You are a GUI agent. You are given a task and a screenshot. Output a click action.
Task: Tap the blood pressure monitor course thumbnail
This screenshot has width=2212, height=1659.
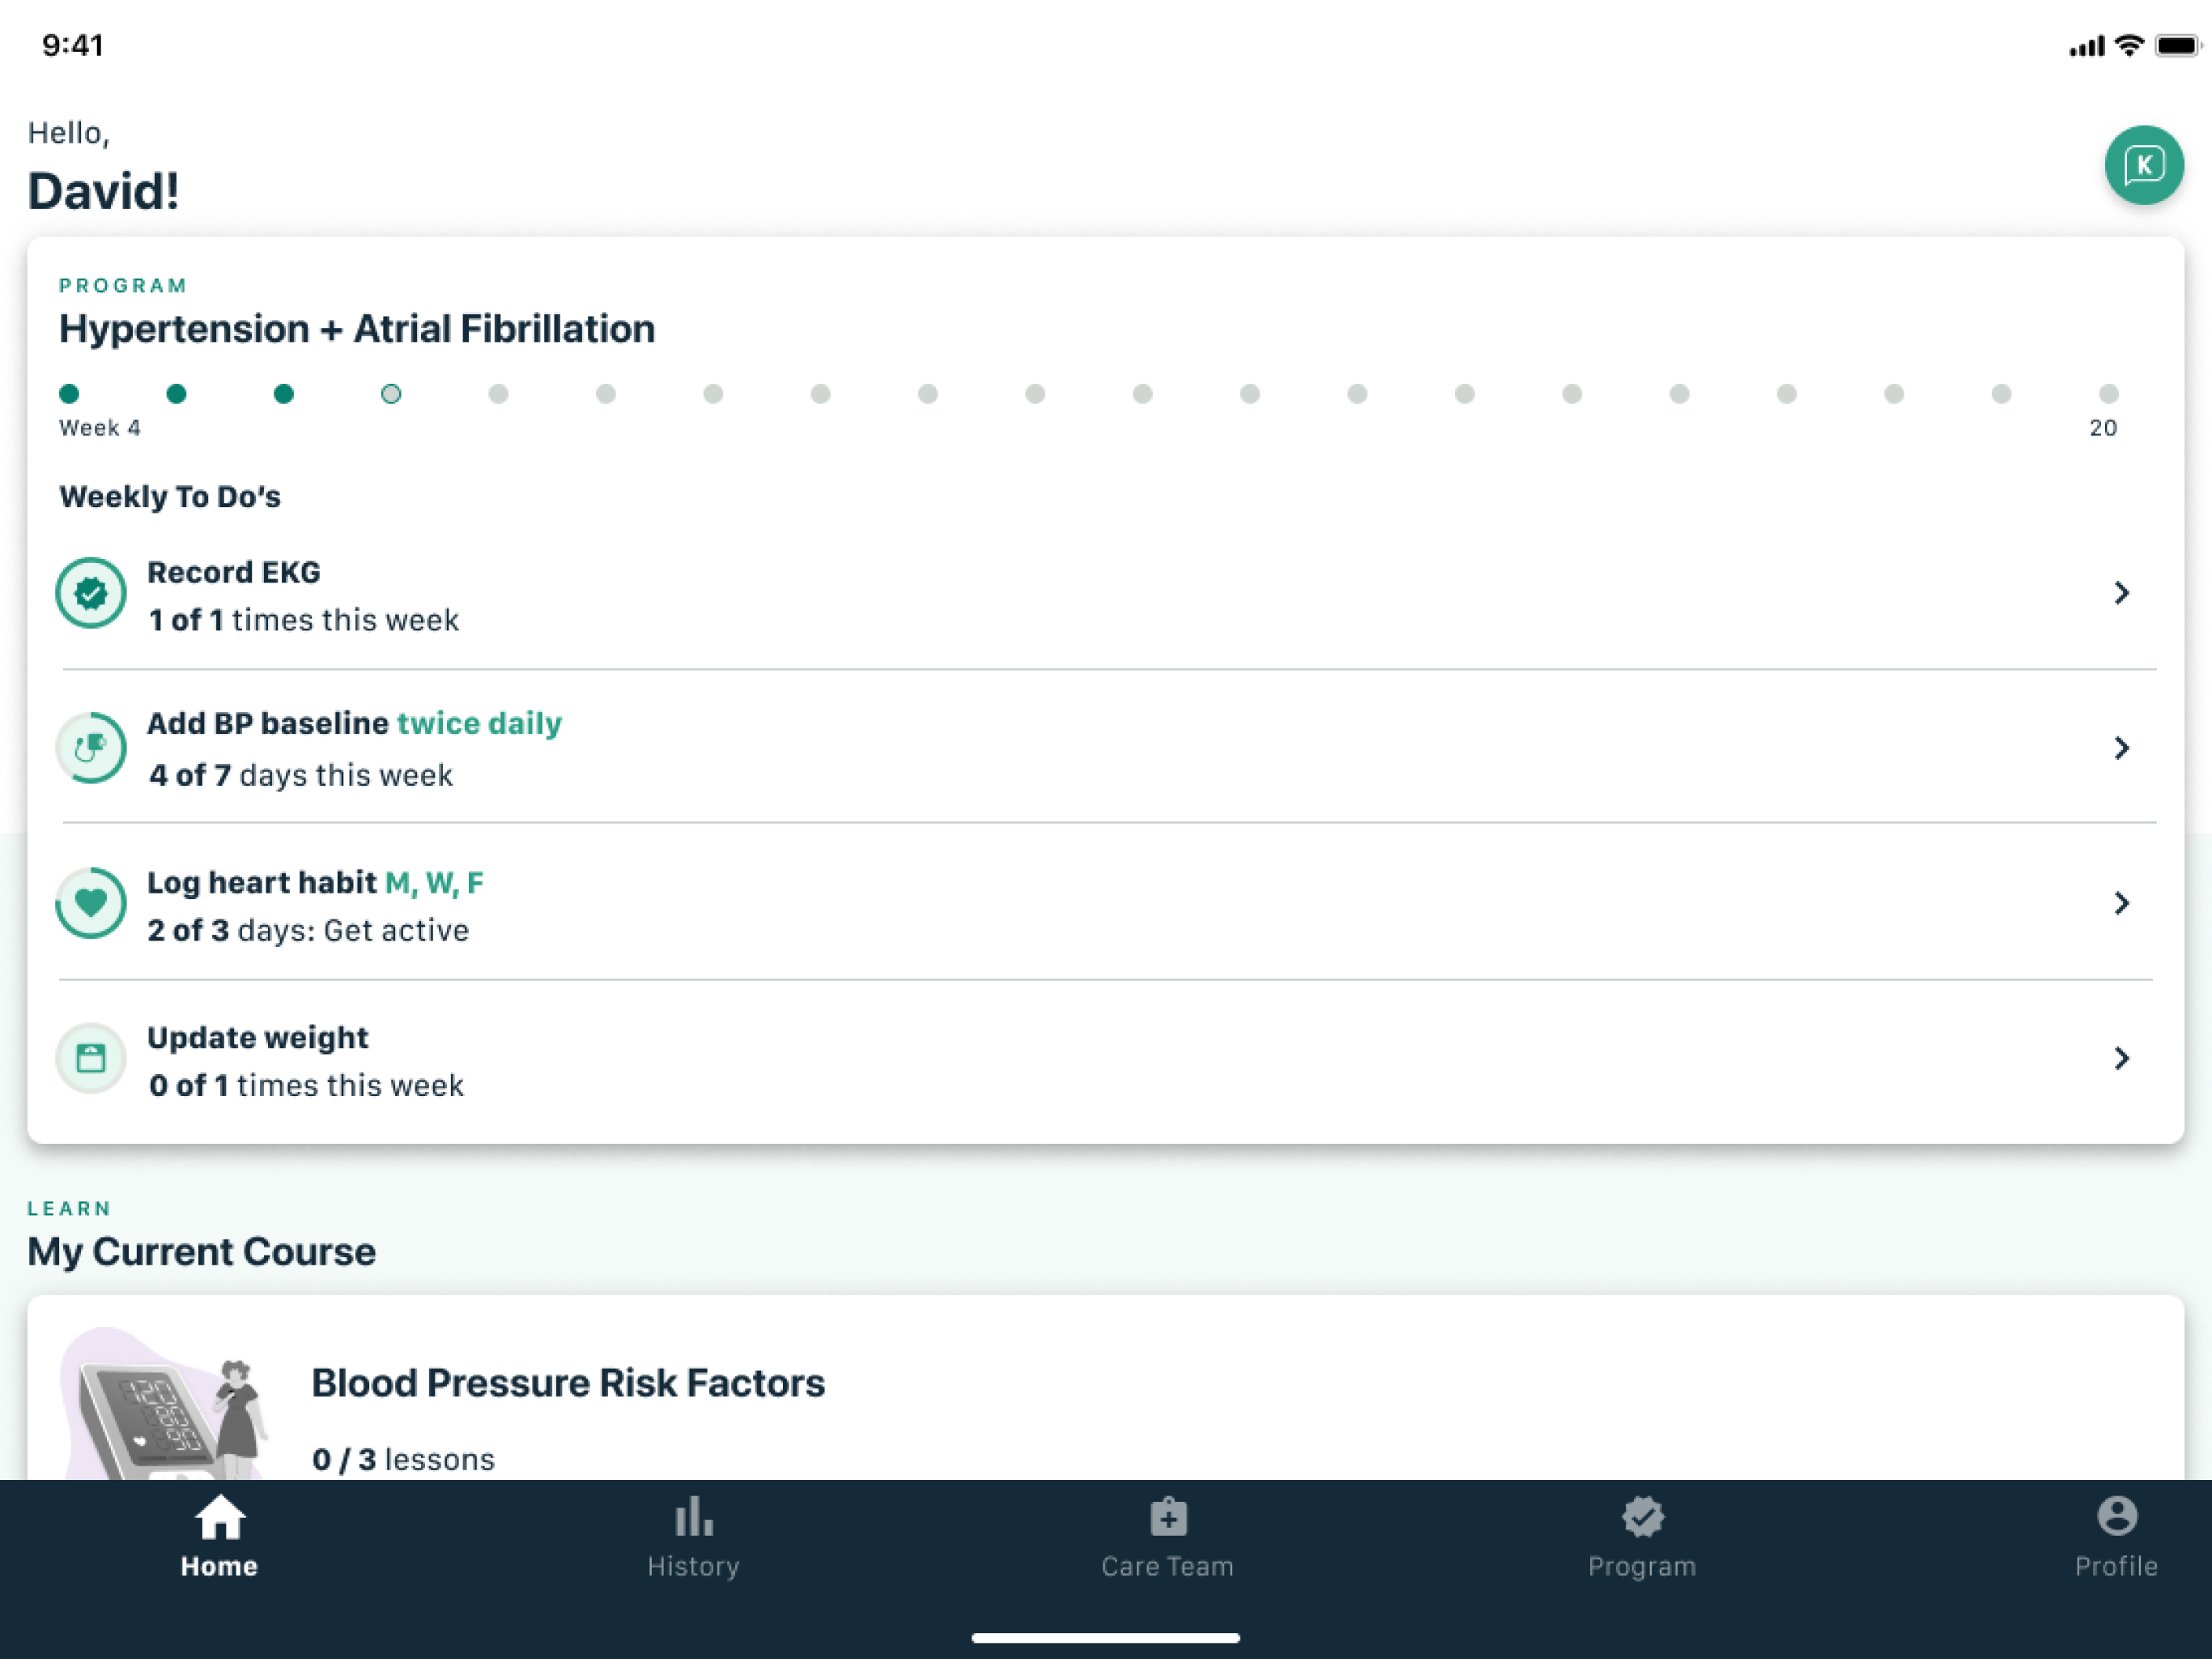(165, 1405)
